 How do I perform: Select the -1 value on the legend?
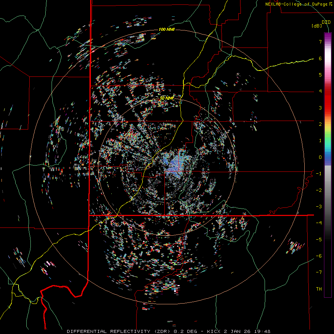click(319, 174)
